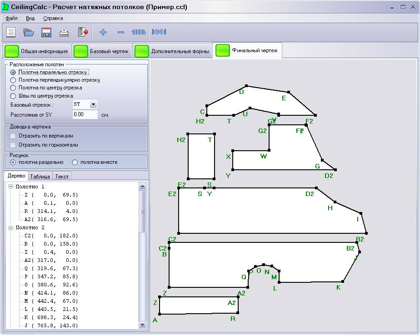The width and height of the screenshot is (420, 335).
Task: Click the Print toolbar icon
Action: point(64,32)
